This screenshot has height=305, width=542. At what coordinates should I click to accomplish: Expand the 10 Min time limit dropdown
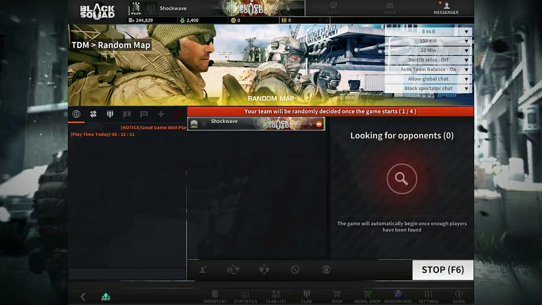pyautogui.click(x=429, y=50)
